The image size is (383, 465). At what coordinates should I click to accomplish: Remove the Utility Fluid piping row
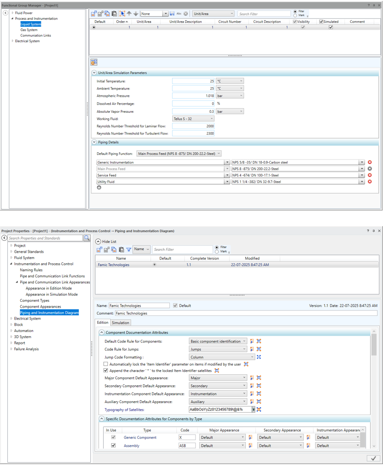coord(370,182)
